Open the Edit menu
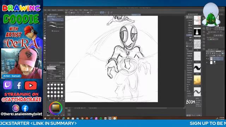Image resolution: width=226 pixels, height=127 pixels. tap(49, 10)
